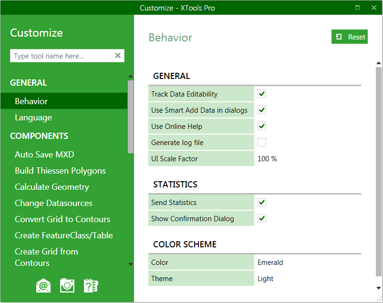Open the Color dropdown showing Emerald
Image resolution: width=383 pixels, height=303 pixels.
270,262
